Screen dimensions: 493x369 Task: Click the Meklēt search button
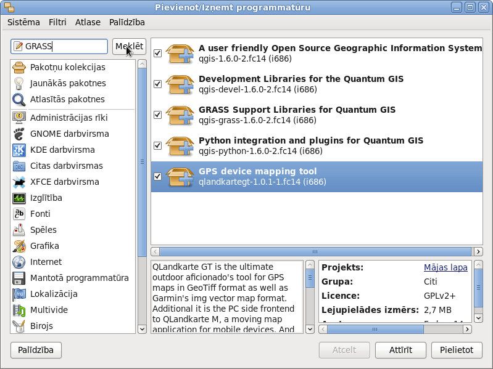pos(129,46)
